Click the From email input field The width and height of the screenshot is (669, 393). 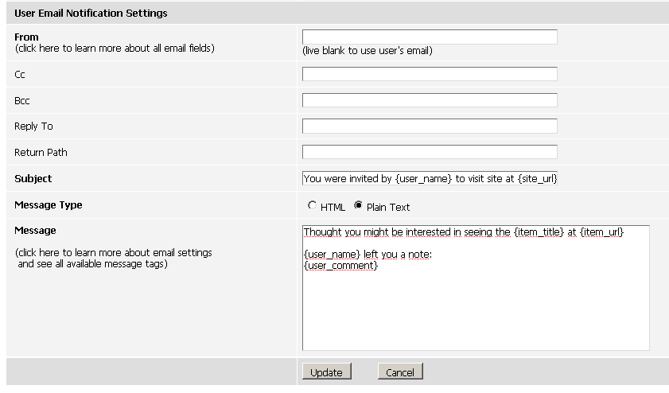[430, 37]
